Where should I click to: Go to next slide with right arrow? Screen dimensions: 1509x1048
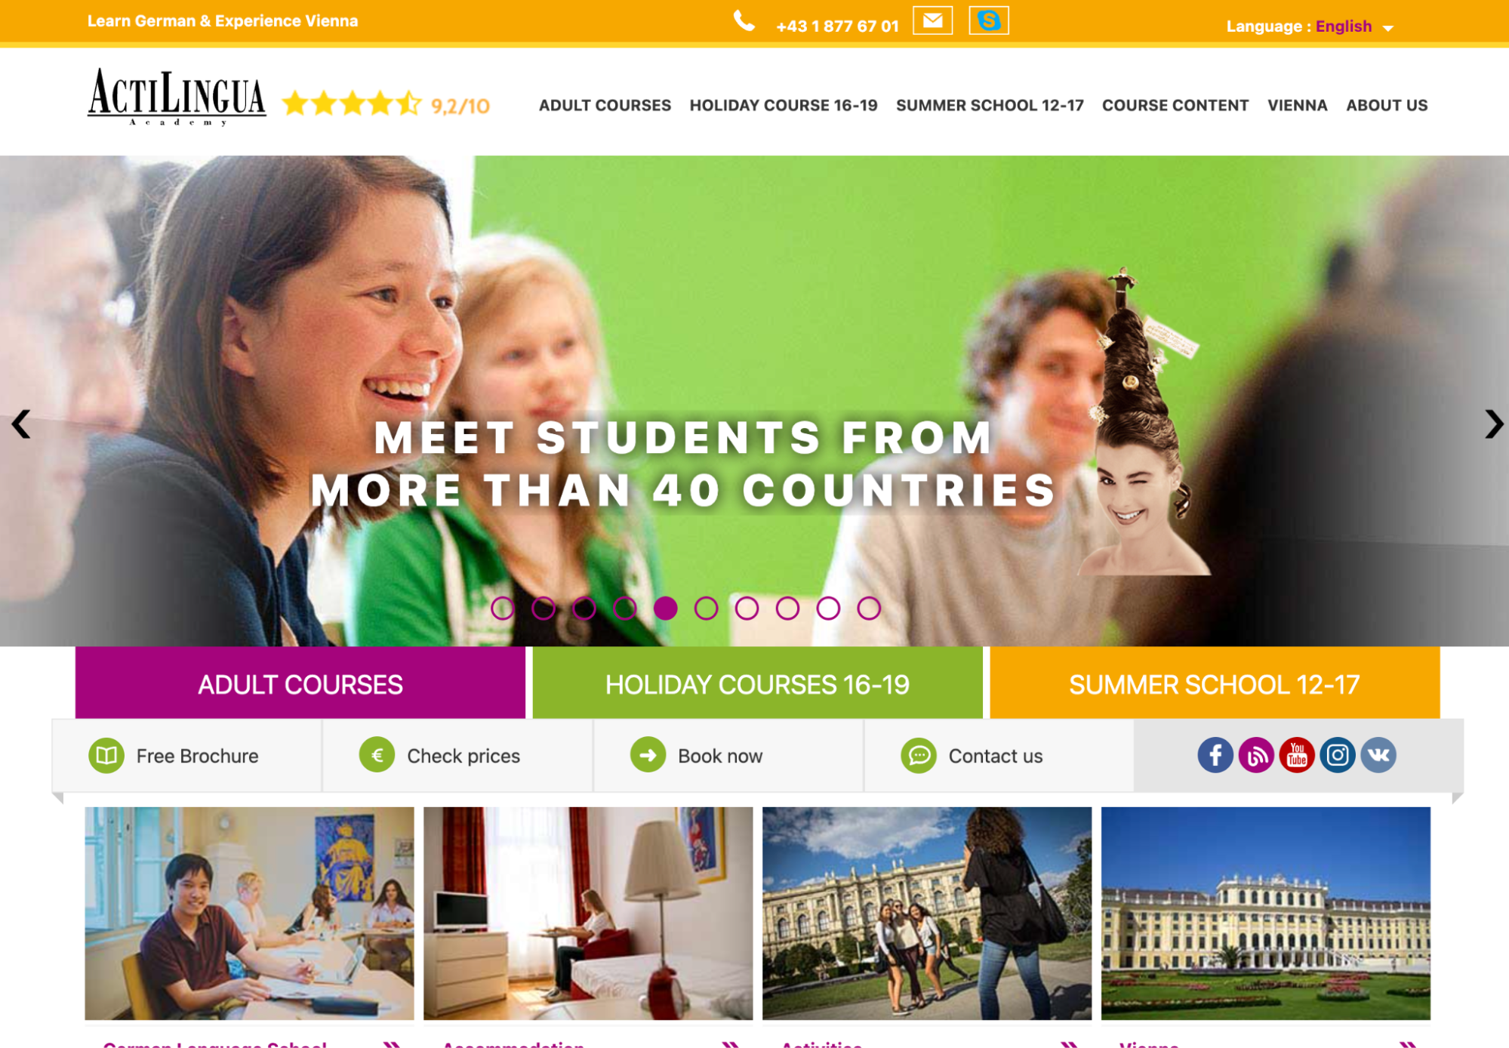1494,424
